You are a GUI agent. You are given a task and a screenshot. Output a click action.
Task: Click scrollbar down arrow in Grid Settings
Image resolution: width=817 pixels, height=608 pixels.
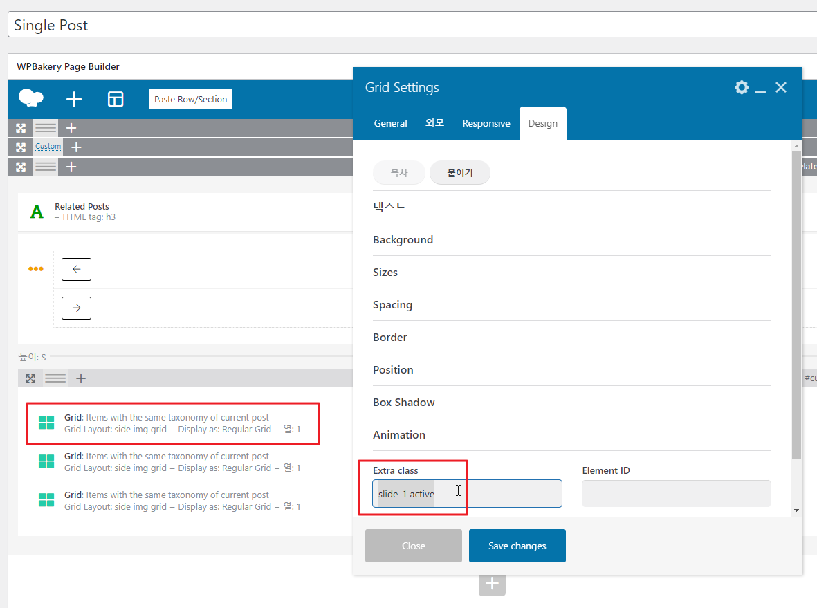[x=796, y=510]
